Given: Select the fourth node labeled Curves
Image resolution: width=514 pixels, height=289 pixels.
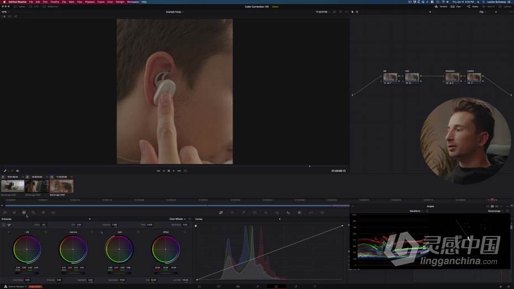Looking at the screenshot, I should tap(474, 77).
